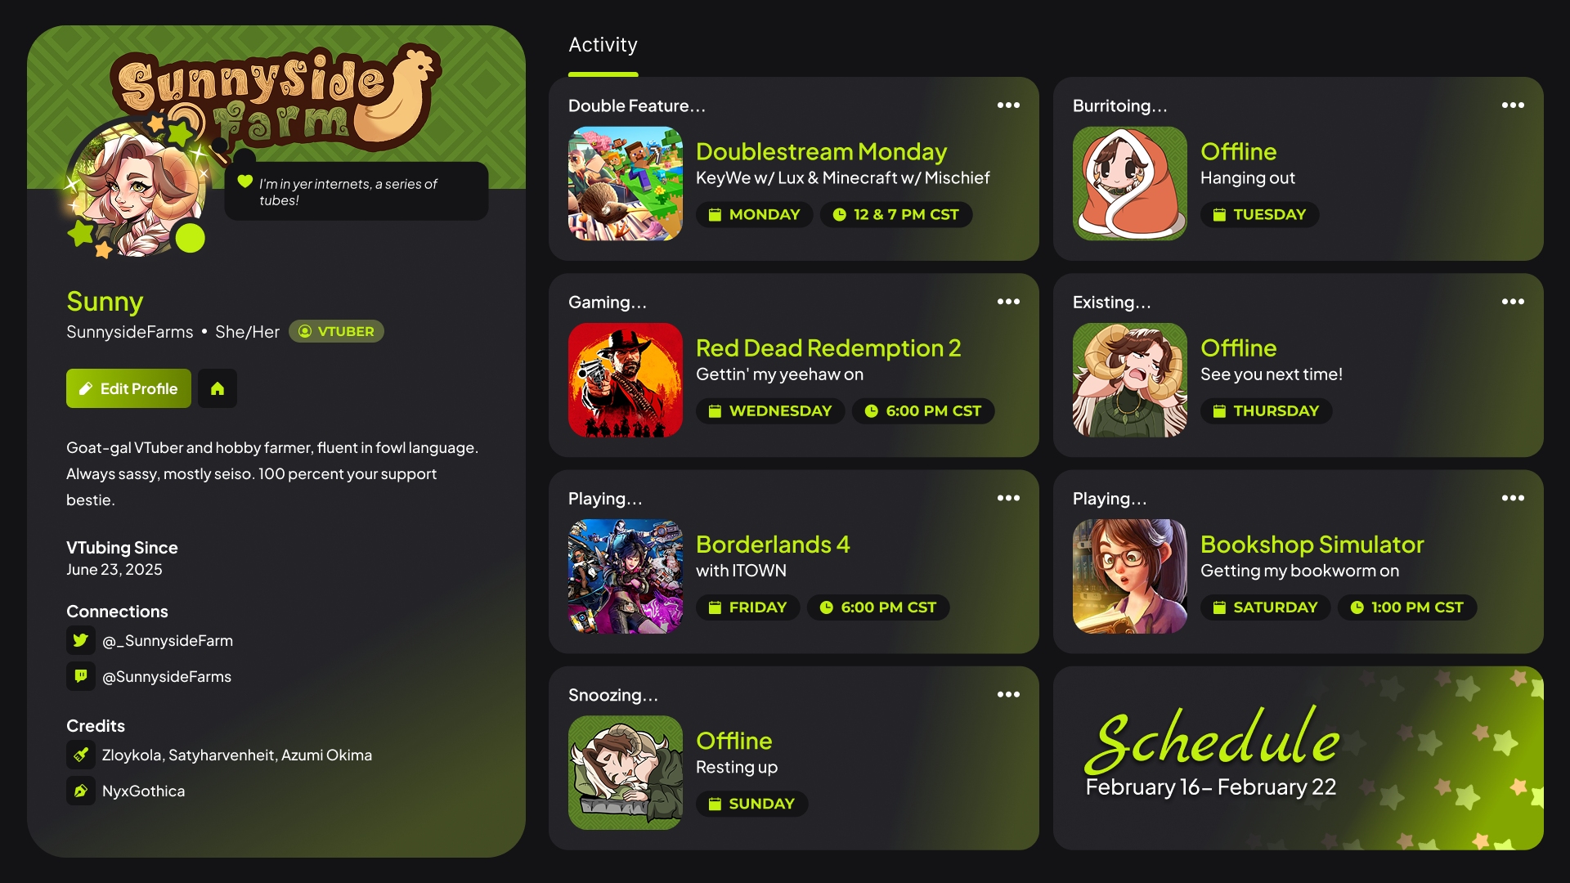Switch to the Activity tab

(x=603, y=45)
